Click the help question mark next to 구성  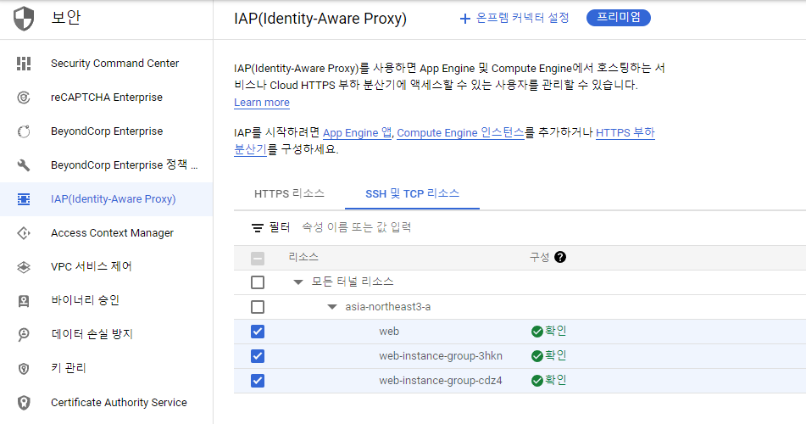pyautogui.click(x=560, y=257)
